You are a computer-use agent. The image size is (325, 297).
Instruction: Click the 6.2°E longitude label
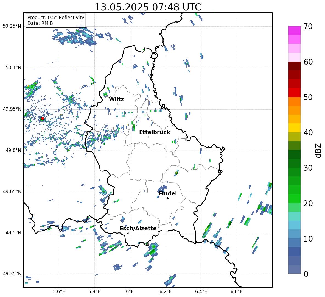(166, 292)
